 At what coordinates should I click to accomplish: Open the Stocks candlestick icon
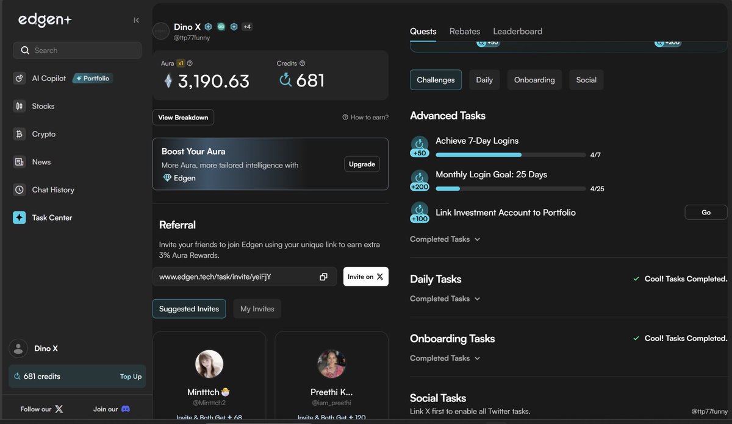point(19,106)
